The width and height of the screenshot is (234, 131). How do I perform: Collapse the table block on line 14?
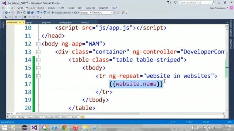(x=38, y=60)
